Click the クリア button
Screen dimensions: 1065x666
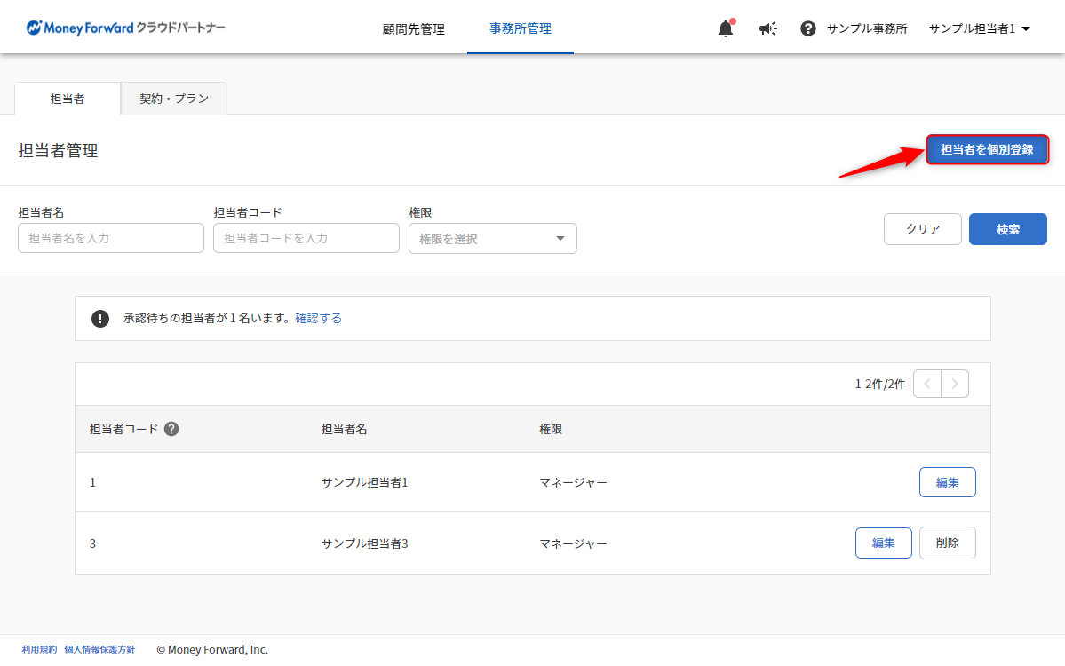923,229
